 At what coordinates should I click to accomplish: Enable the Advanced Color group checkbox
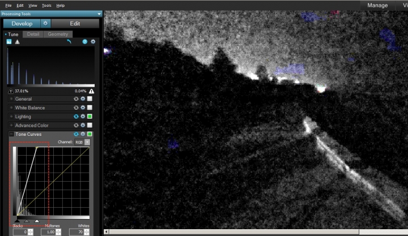click(90, 125)
